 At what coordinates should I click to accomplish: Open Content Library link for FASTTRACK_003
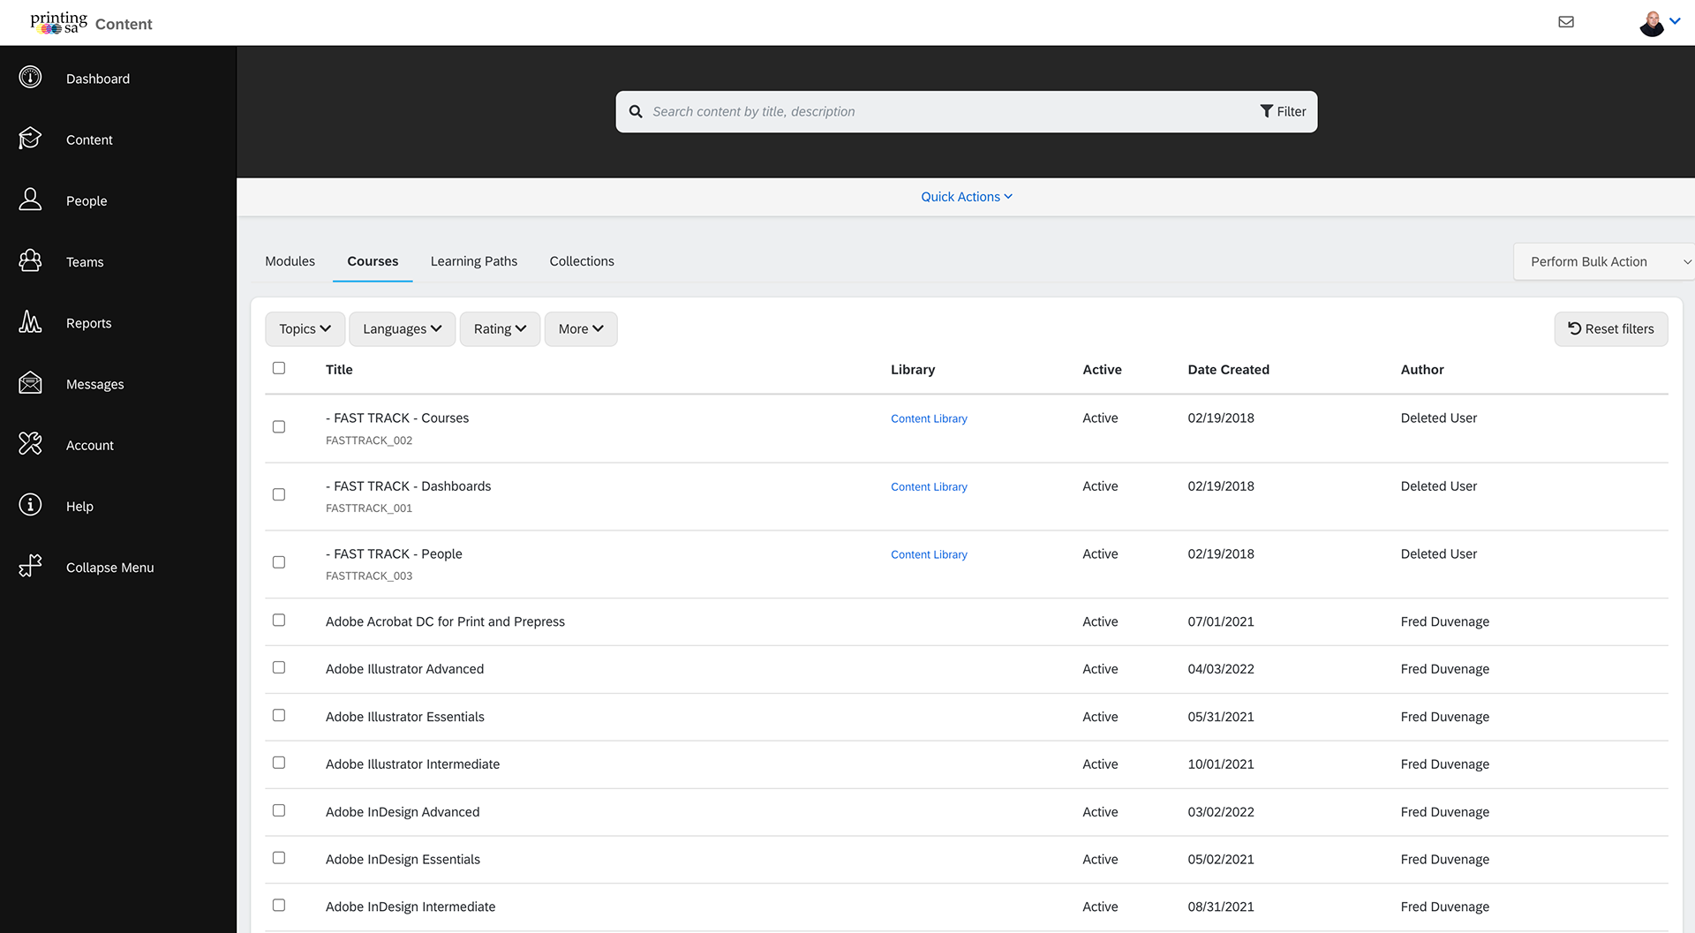(929, 554)
